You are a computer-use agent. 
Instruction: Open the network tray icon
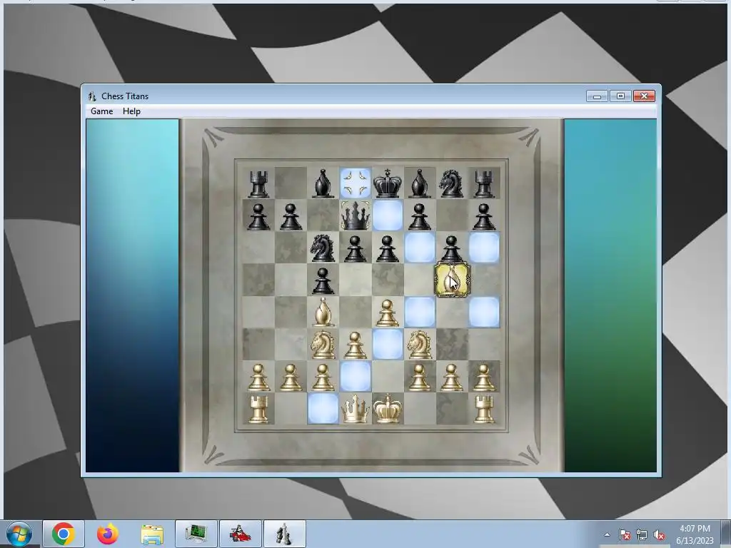[x=642, y=534]
